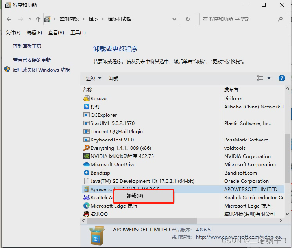Click the 卸载 toolbar button
Viewport: 292px width, 248px height.
tap(114, 78)
